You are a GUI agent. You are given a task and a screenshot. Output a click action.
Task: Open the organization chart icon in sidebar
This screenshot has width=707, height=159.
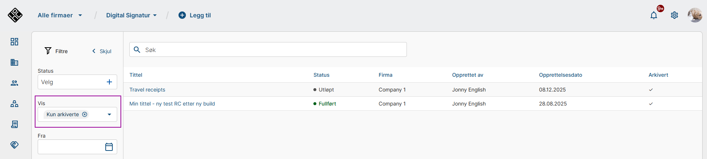coord(14,104)
